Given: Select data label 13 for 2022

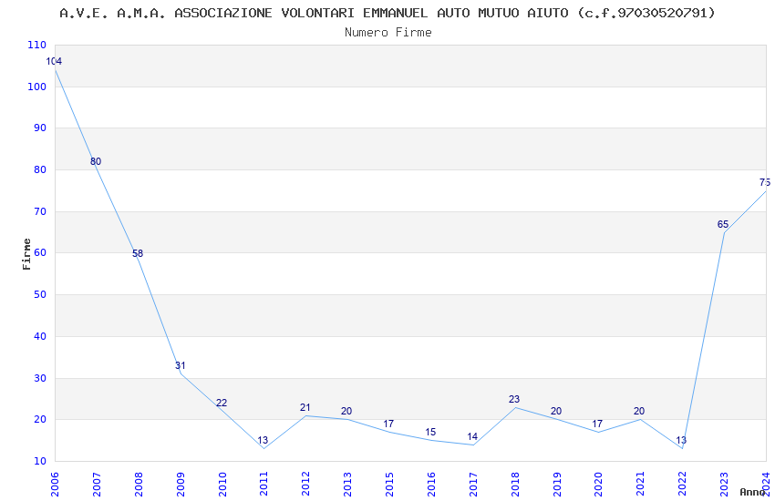Looking at the screenshot, I should click(x=681, y=440).
